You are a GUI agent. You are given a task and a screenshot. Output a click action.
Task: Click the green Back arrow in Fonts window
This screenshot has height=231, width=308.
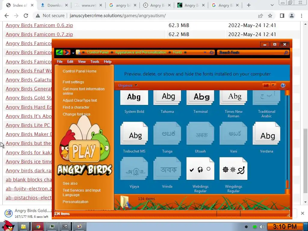59,52
